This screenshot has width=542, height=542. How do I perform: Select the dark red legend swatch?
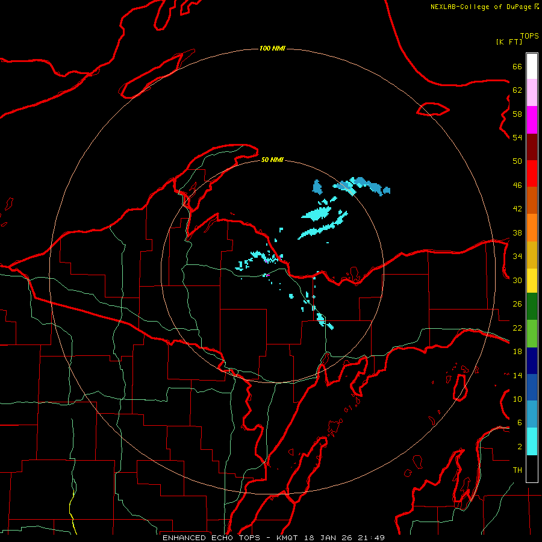point(532,148)
